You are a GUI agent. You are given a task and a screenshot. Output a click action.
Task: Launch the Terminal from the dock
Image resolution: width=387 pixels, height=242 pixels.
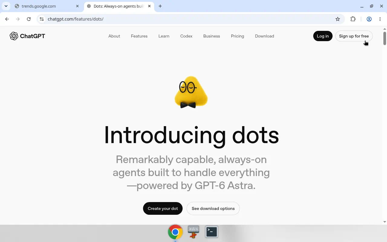[x=212, y=232]
